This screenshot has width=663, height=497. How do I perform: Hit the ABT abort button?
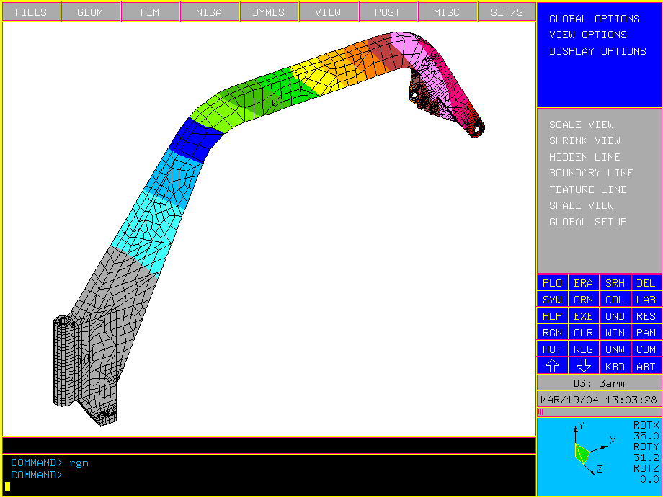(646, 367)
